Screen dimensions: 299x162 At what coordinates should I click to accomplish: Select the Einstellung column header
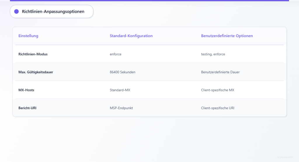pyautogui.click(x=28, y=36)
